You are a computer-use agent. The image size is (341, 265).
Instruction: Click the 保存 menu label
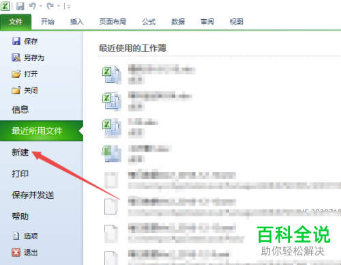[31, 41]
